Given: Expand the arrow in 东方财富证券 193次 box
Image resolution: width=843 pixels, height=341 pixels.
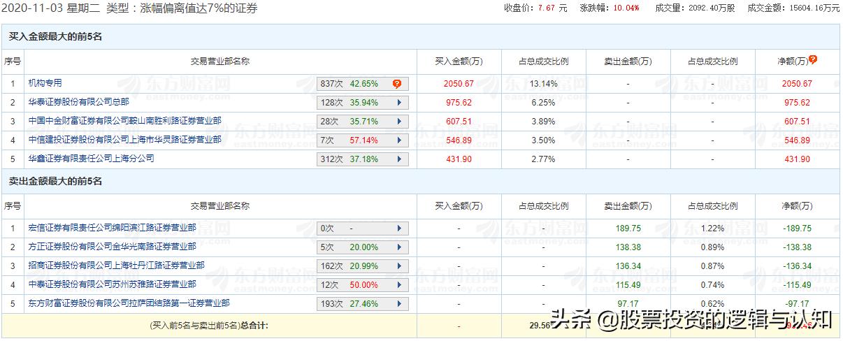Looking at the screenshot, I should [x=399, y=304].
